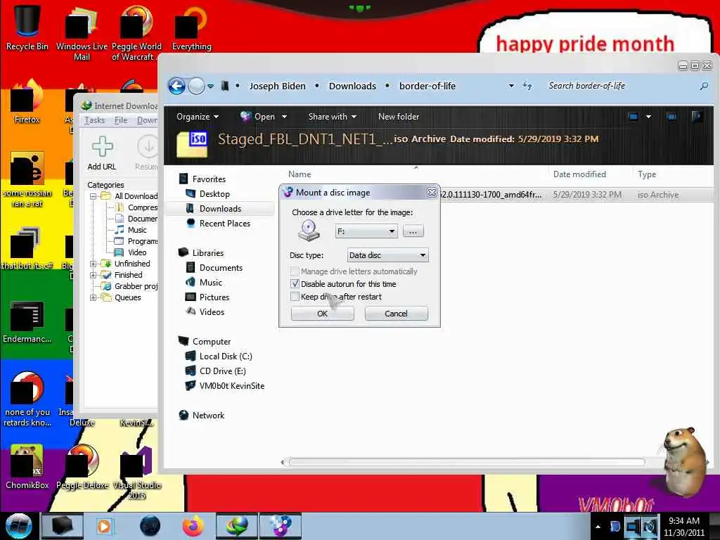This screenshot has height=540, width=720.
Task: Open recent pages dropdown beside forward arrow
Action: [x=210, y=86]
